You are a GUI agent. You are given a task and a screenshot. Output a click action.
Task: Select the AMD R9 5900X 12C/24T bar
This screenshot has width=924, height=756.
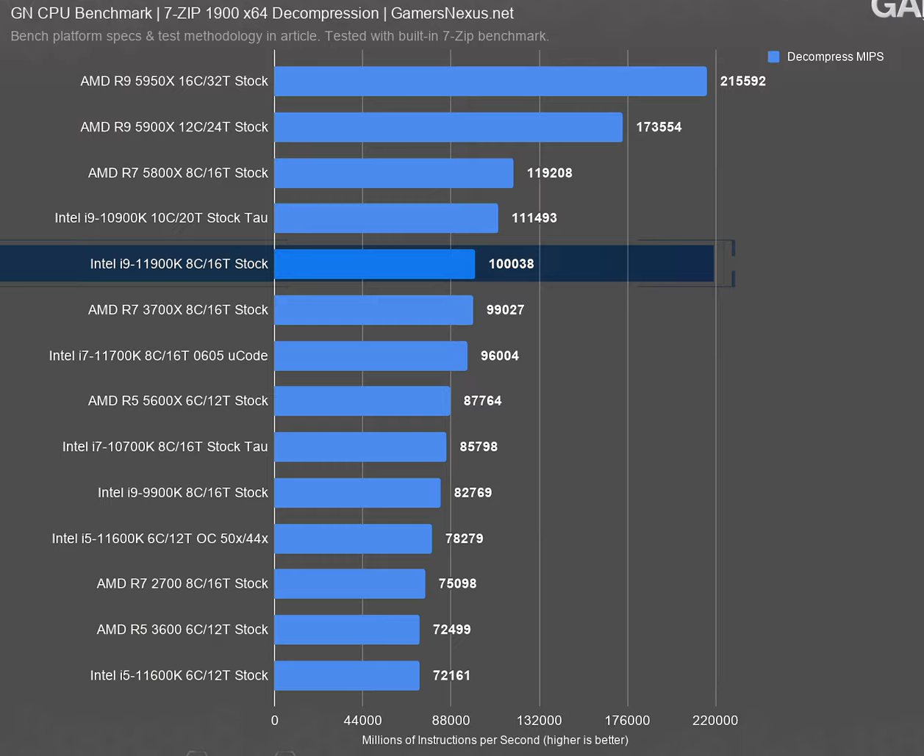coord(448,127)
